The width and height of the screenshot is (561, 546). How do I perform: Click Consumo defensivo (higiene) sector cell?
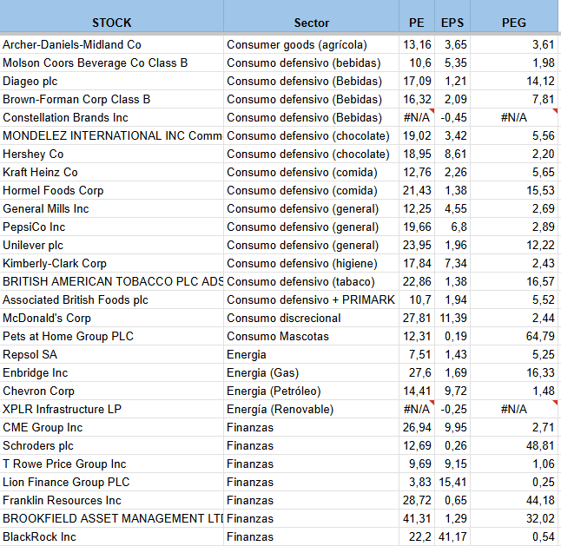click(x=311, y=264)
